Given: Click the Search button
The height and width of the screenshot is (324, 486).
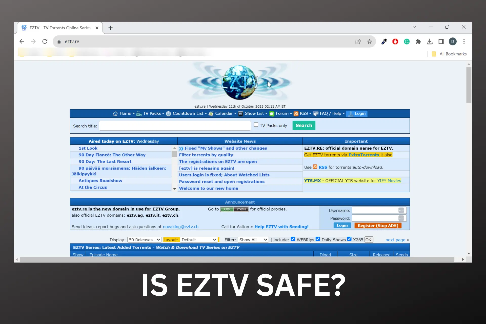Looking at the screenshot, I should 303,126.
